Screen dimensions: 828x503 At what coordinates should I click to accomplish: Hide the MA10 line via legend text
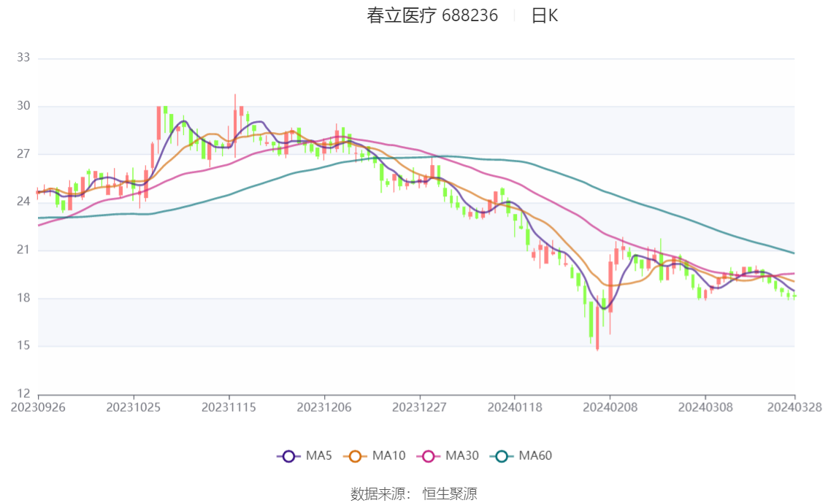[x=388, y=456]
